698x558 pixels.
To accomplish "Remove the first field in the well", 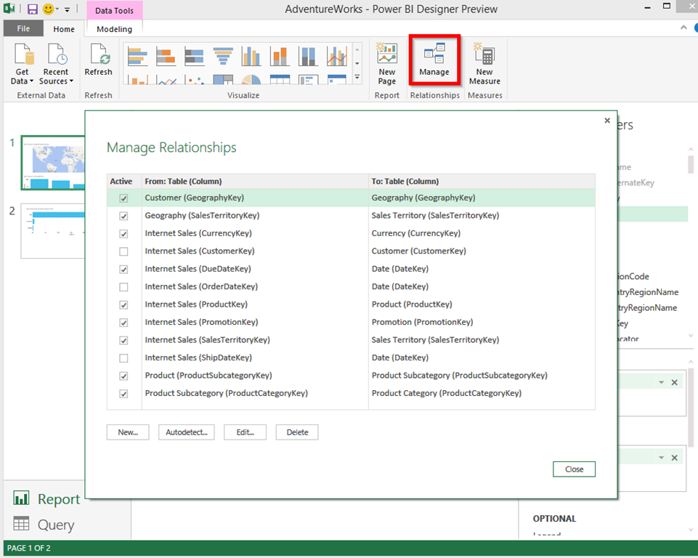I will [x=675, y=382].
